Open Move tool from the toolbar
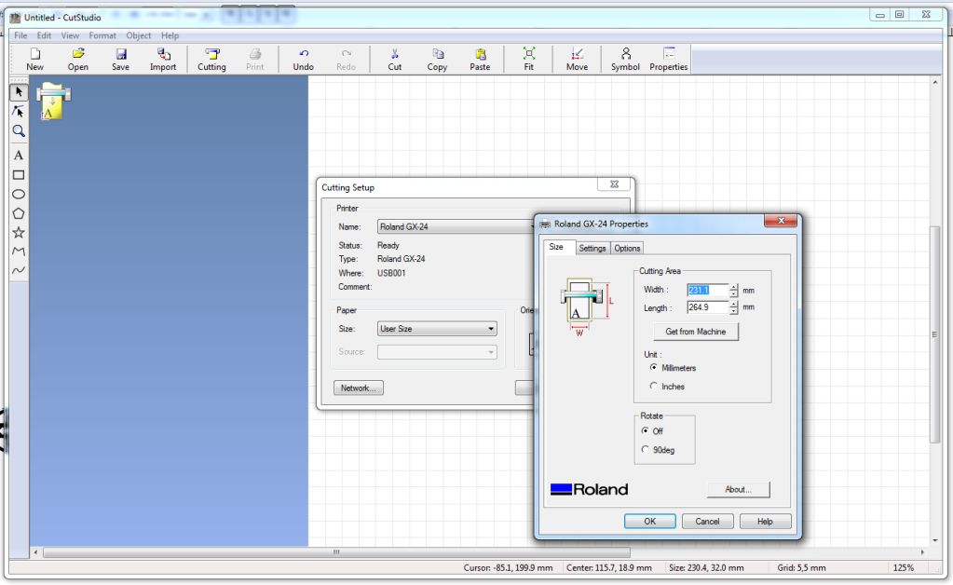 click(x=577, y=60)
